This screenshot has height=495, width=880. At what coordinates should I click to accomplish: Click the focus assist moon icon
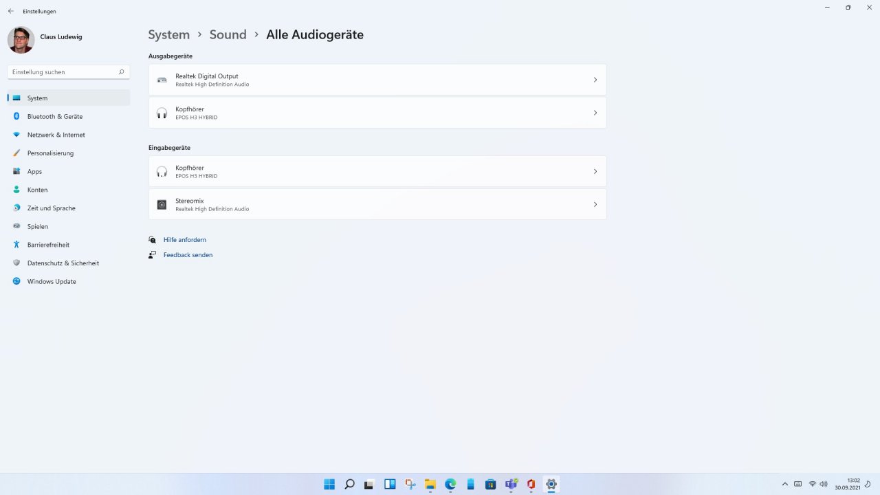pyautogui.click(x=869, y=484)
